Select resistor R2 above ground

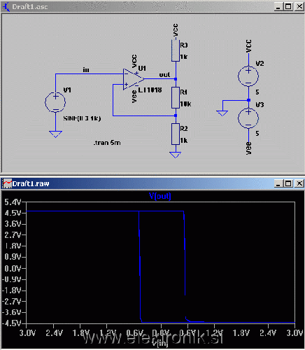176,134
